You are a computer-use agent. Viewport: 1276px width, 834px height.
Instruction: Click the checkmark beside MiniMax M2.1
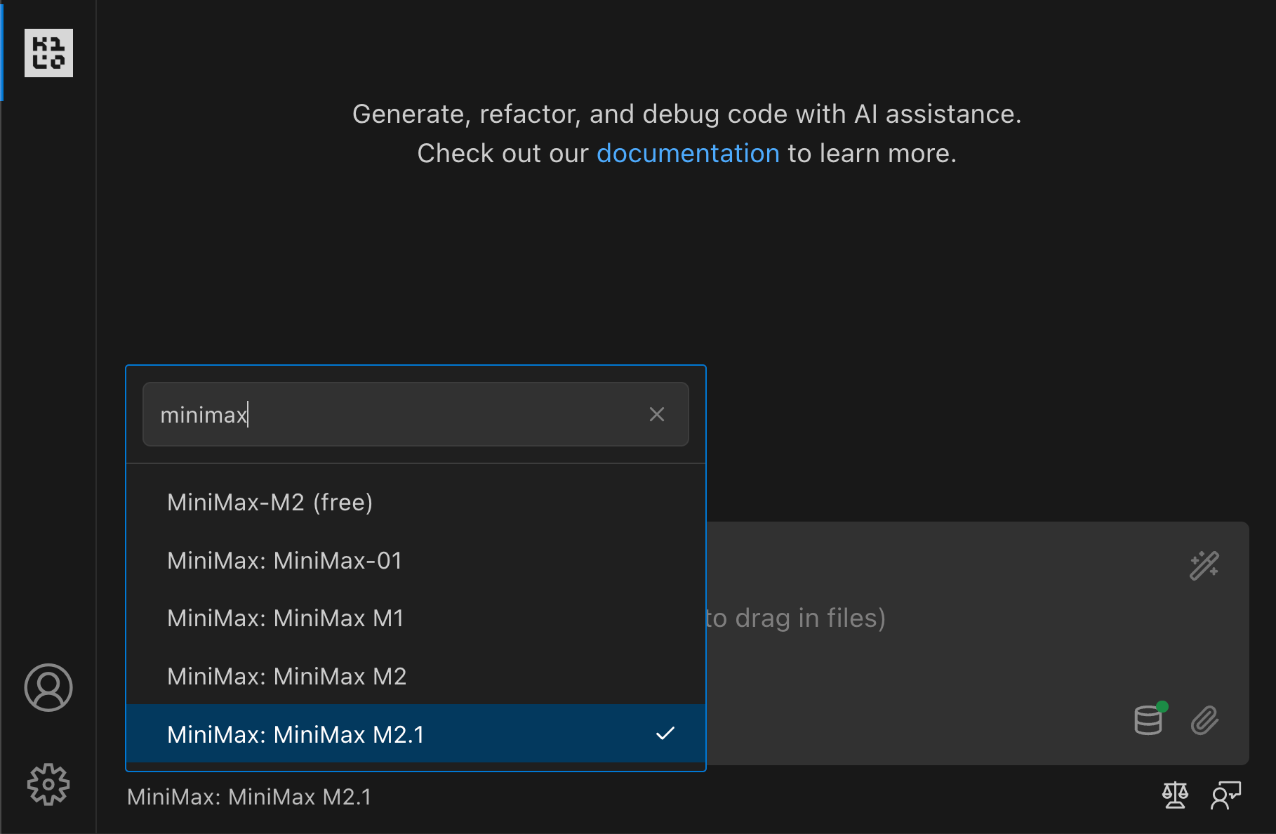[665, 734]
